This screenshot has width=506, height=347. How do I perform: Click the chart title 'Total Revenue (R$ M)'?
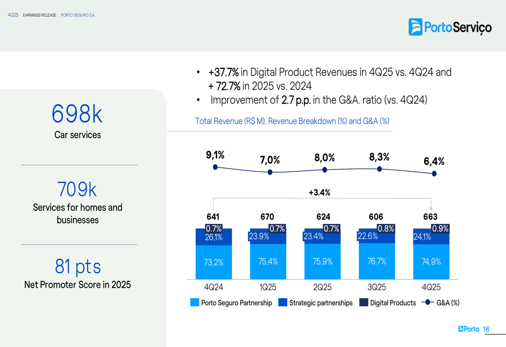pyautogui.click(x=230, y=121)
